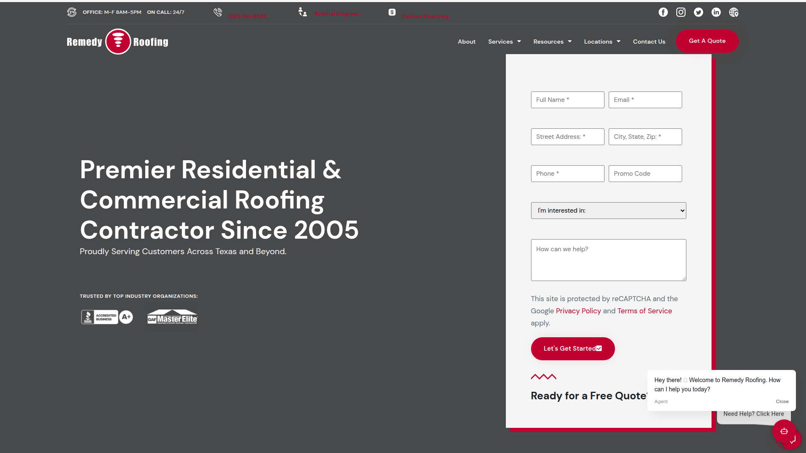The width and height of the screenshot is (806, 453).
Task: Open the Twitter social icon
Action: pyautogui.click(x=699, y=12)
